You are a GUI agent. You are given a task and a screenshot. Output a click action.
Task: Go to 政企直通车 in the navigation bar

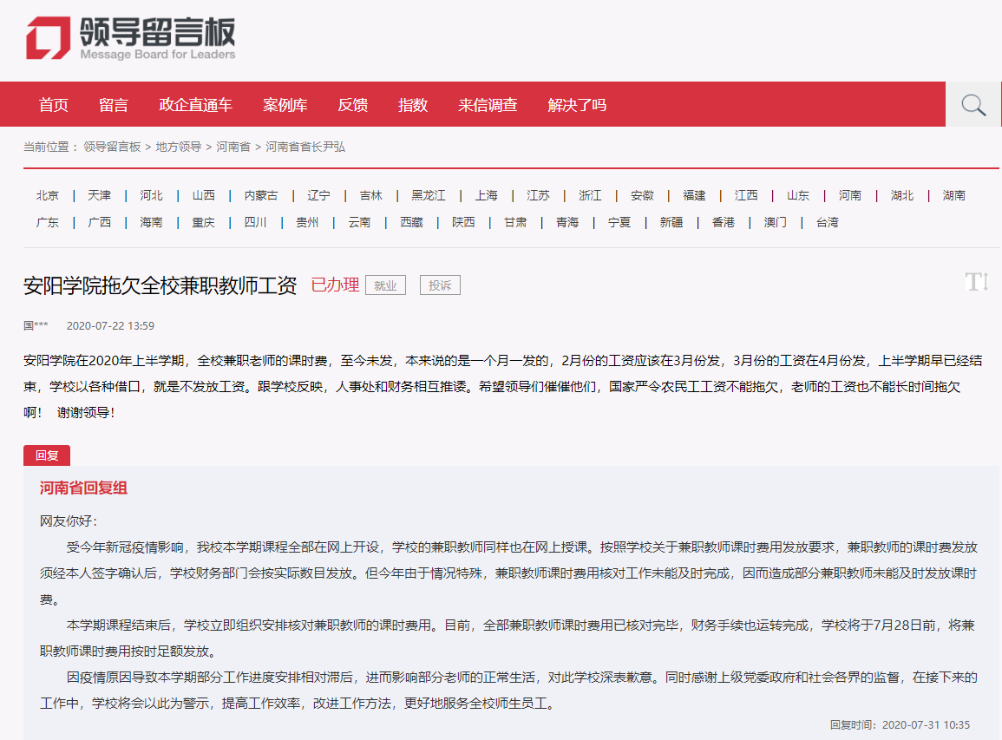click(196, 105)
